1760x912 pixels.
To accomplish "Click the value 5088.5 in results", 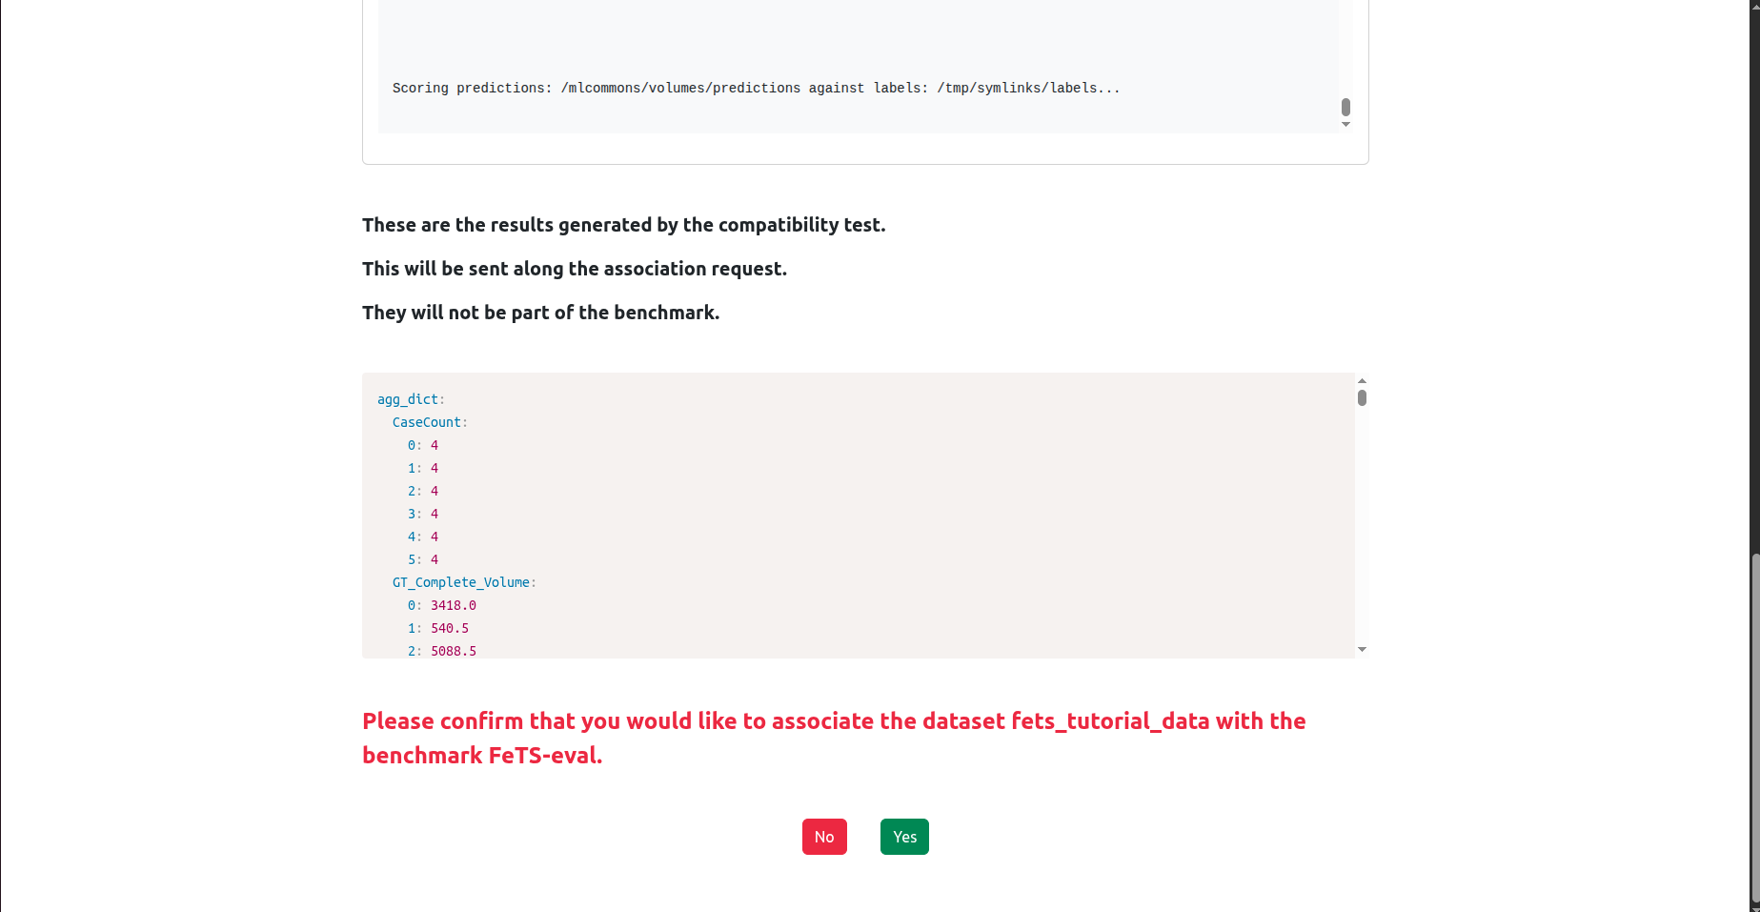I will [x=454, y=651].
